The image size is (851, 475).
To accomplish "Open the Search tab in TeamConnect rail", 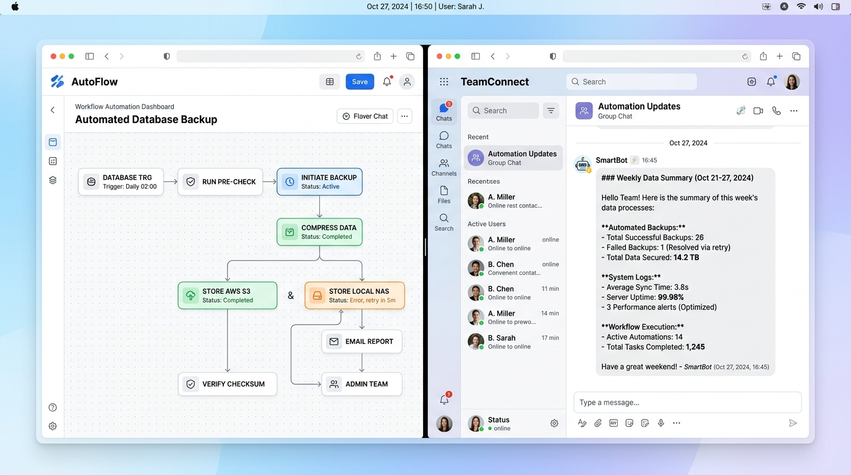I will tap(444, 223).
